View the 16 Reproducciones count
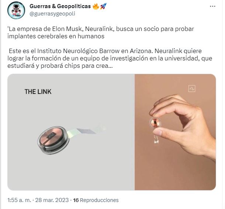The image size is (225, 209). tap(96, 200)
